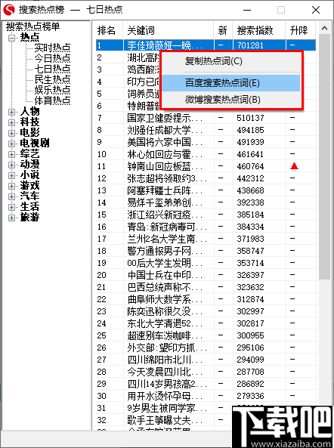Select keyword 国家卫健委提示...
Screen dimensions: 334x448
[x=165, y=118]
